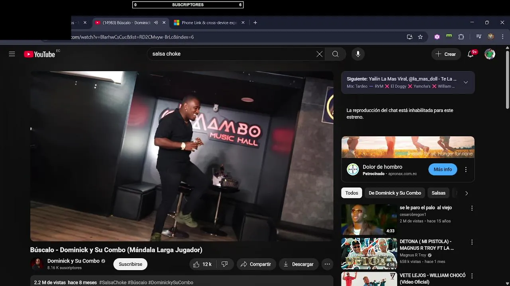
Task: Start voice search with the microphone
Action: click(x=358, y=54)
